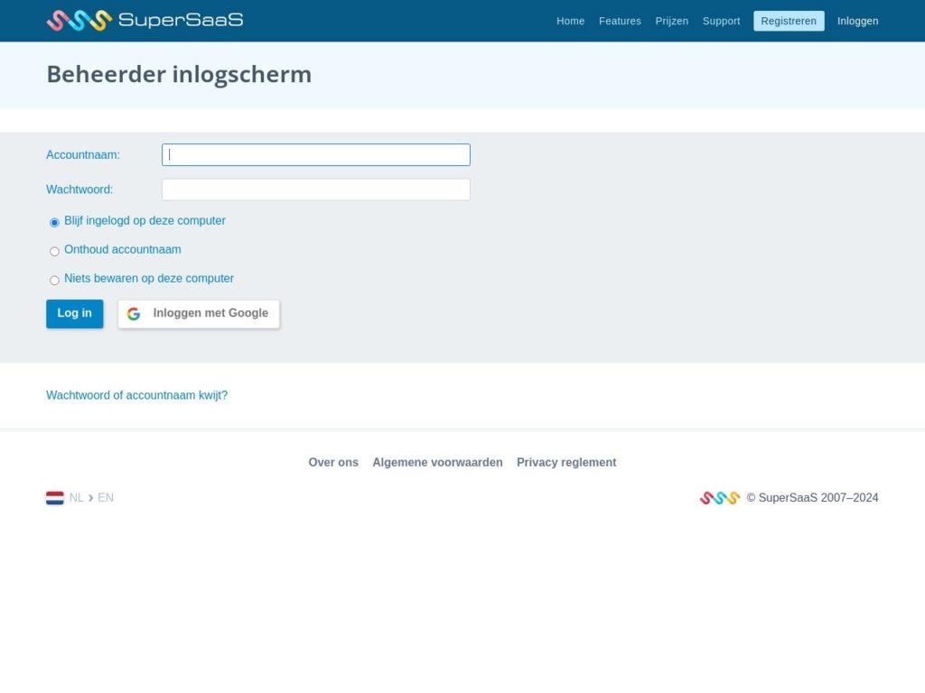Click 'Inloggen met Google'

tap(210, 313)
